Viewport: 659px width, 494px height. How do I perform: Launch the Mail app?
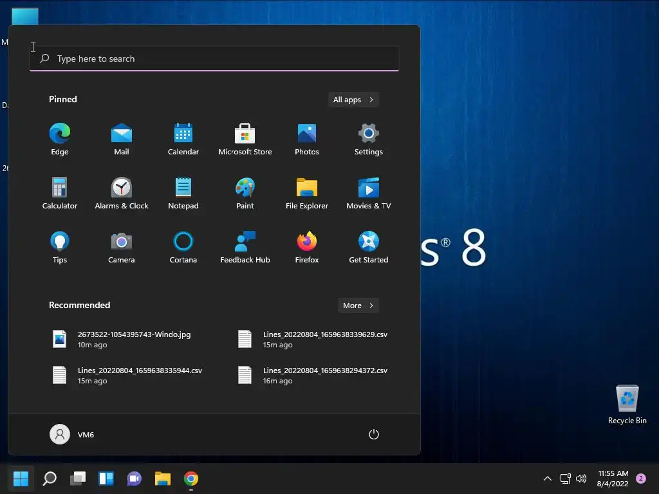[122, 140]
